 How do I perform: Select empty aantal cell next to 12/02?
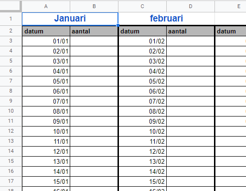(191, 151)
